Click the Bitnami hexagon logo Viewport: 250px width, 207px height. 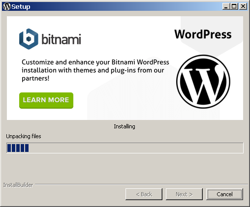coord(29,39)
